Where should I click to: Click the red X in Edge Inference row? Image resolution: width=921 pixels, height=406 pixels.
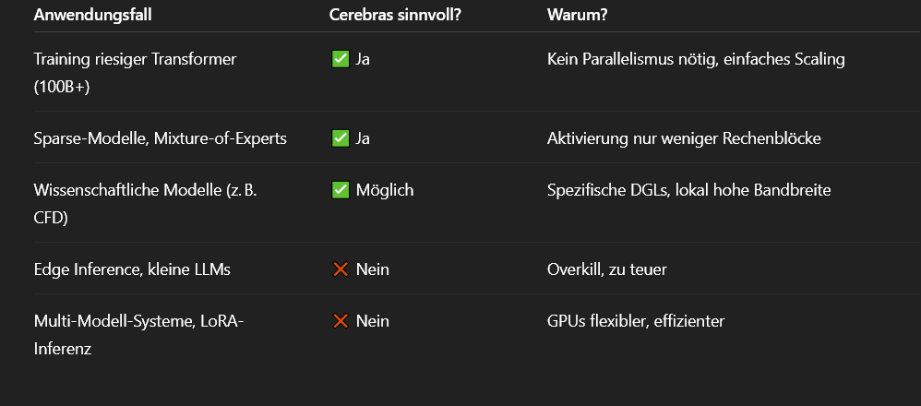click(341, 269)
